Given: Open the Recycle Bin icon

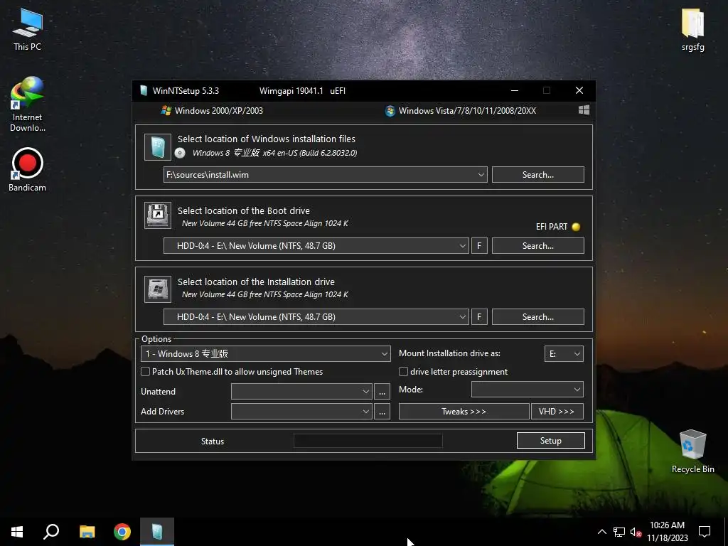Looking at the screenshot, I should tap(692, 451).
